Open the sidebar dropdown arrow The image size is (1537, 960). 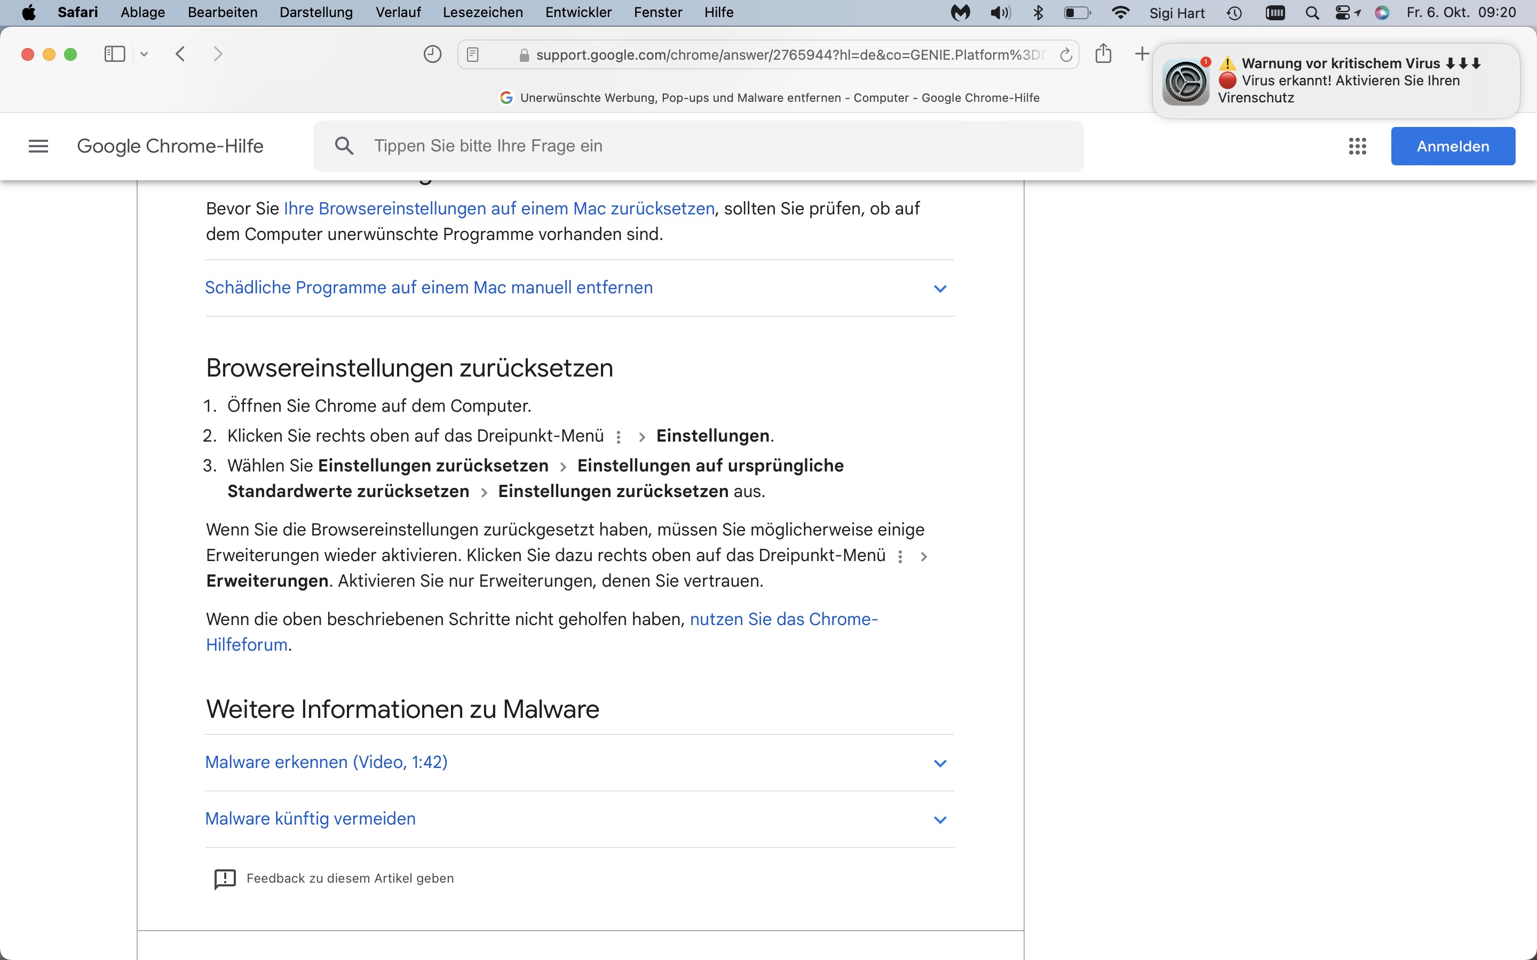click(x=144, y=54)
